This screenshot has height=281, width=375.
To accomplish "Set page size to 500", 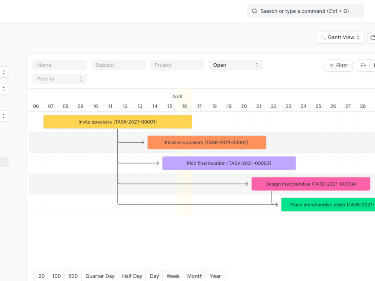I will (73, 276).
